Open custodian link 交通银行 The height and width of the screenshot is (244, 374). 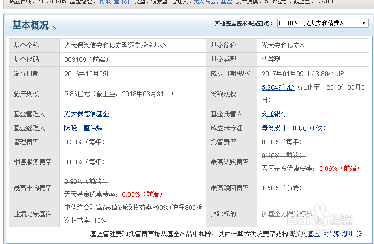click(274, 114)
